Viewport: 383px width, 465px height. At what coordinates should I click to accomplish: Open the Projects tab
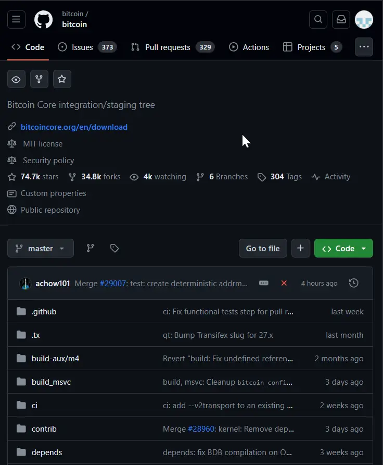pyautogui.click(x=312, y=47)
